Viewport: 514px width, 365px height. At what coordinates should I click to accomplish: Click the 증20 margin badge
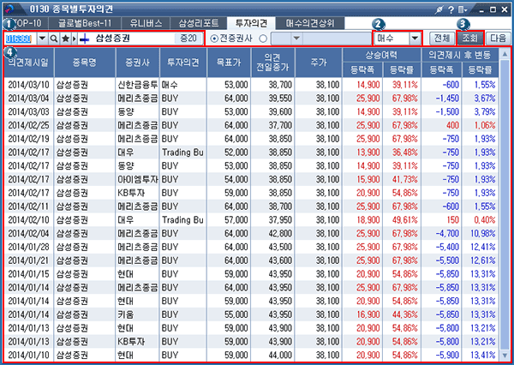pos(188,39)
